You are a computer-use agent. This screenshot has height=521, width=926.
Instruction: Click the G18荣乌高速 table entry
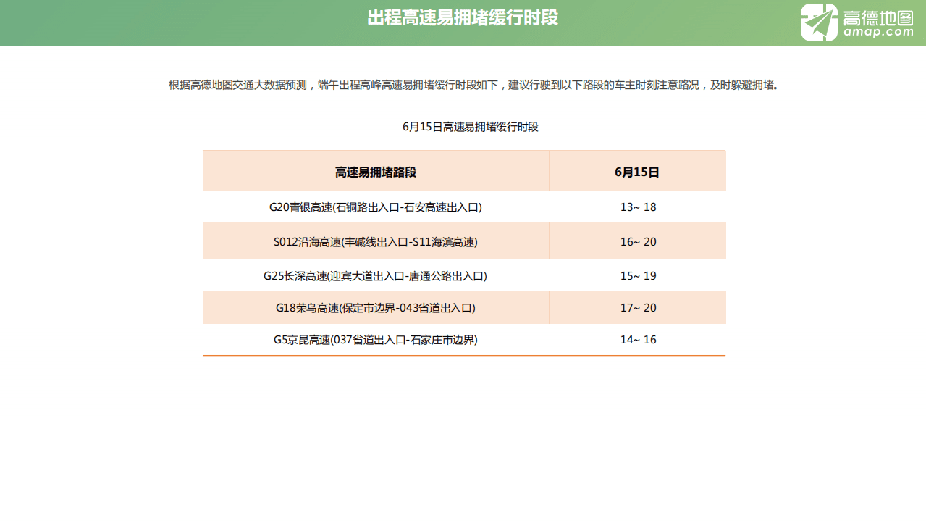[376, 307]
